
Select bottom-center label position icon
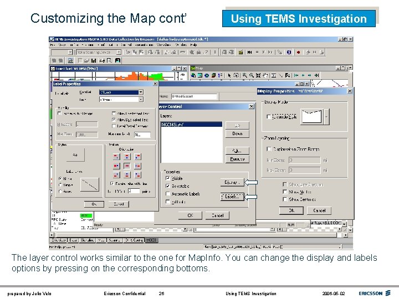pyautogui.click(x=127, y=175)
